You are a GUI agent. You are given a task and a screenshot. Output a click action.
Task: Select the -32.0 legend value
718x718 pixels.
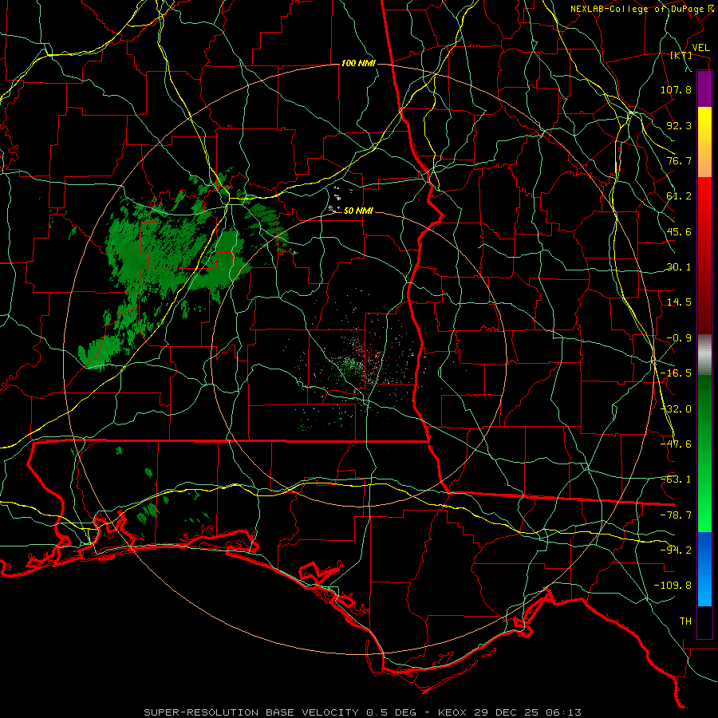(676, 409)
